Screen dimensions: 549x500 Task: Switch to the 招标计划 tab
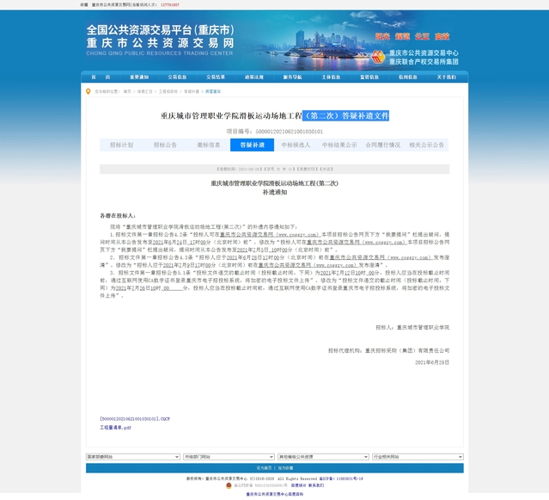pyautogui.click(x=121, y=145)
